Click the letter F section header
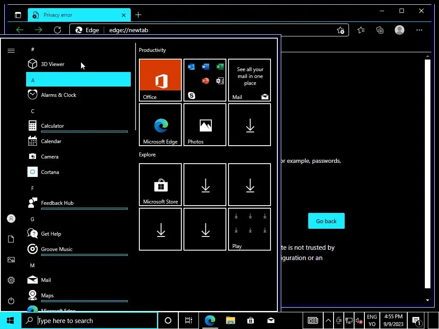Image resolution: width=439 pixels, height=329 pixels. 78,188
